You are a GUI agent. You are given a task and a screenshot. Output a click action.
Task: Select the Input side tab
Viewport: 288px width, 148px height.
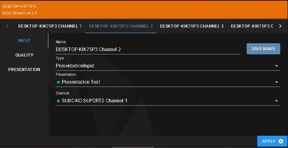(x=24, y=41)
